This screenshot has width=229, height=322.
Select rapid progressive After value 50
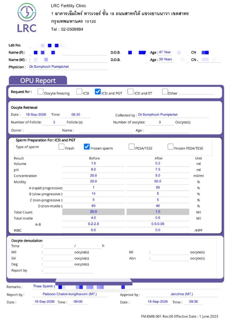click(158, 187)
